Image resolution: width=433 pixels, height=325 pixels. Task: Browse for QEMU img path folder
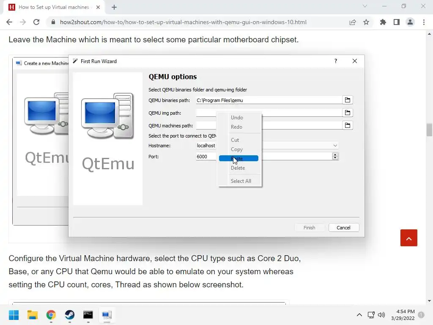[348, 113]
